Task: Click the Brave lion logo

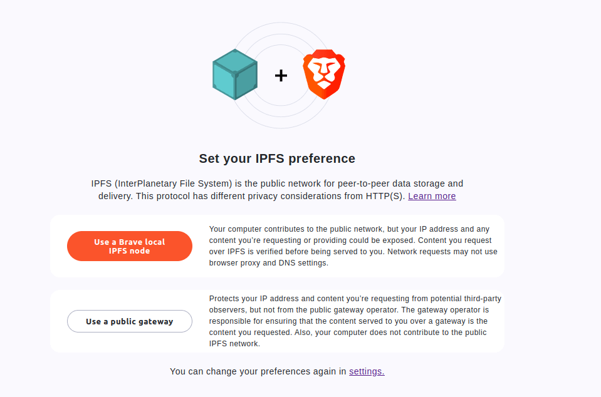Action: pyautogui.click(x=324, y=75)
